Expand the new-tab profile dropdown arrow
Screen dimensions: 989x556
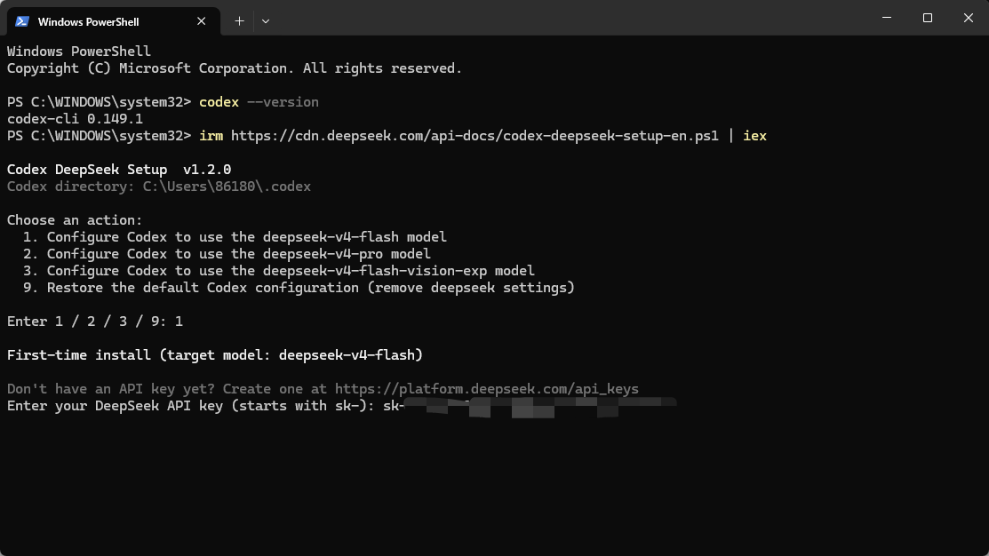266,21
